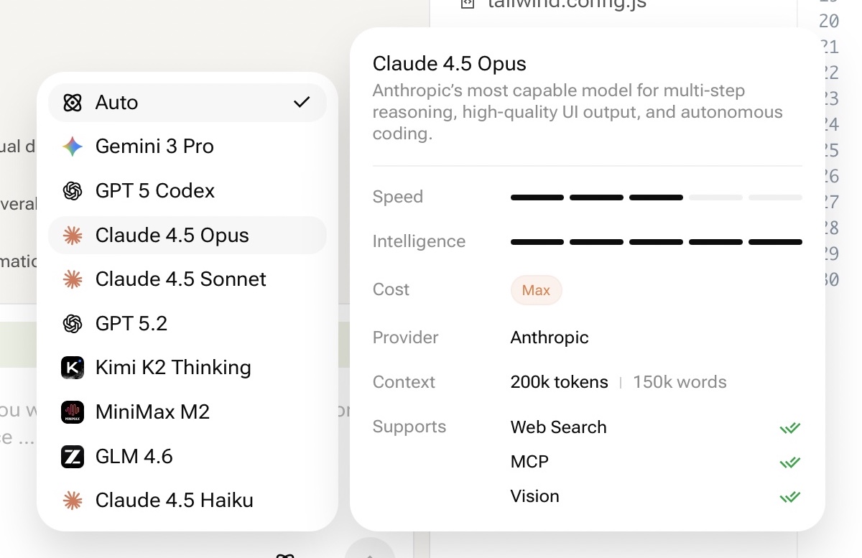Click the Speed rating bar
Image resolution: width=862 pixels, height=558 pixels.
pos(656,197)
